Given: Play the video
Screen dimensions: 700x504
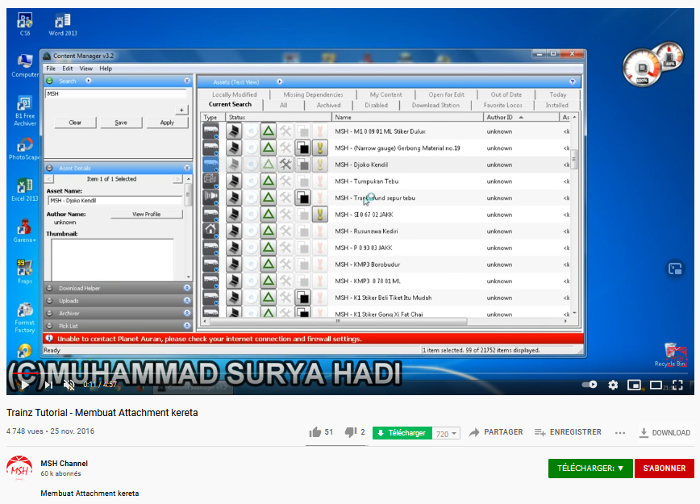Looking at the screenshot, I should (24, 385).
